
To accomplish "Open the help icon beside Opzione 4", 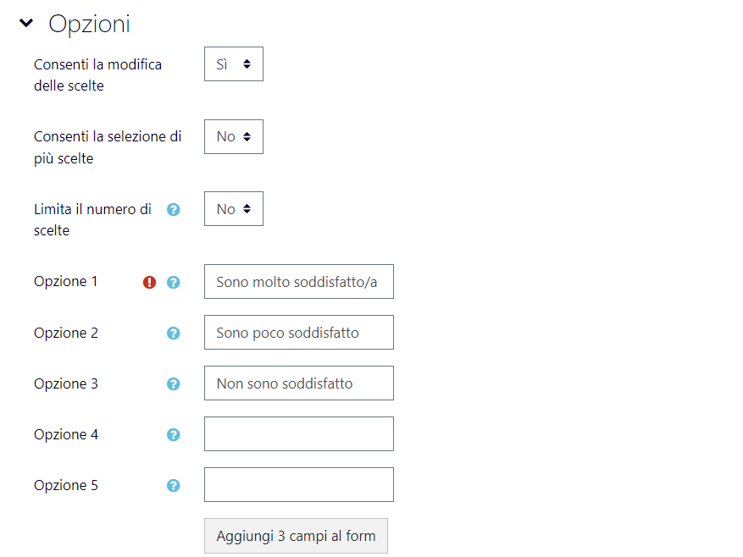I will point(174,434).
